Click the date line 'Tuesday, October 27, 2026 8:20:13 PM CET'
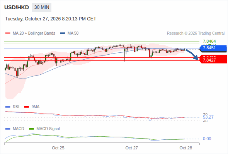The width and height of the screenshot is (228, 154). pos(51,19)
